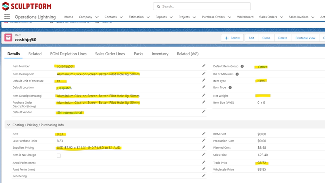This screenshot has width=325, height=183.
Task: Edit Default Location pencil icon
Action: pyautogui.click(x=204, y=87)
